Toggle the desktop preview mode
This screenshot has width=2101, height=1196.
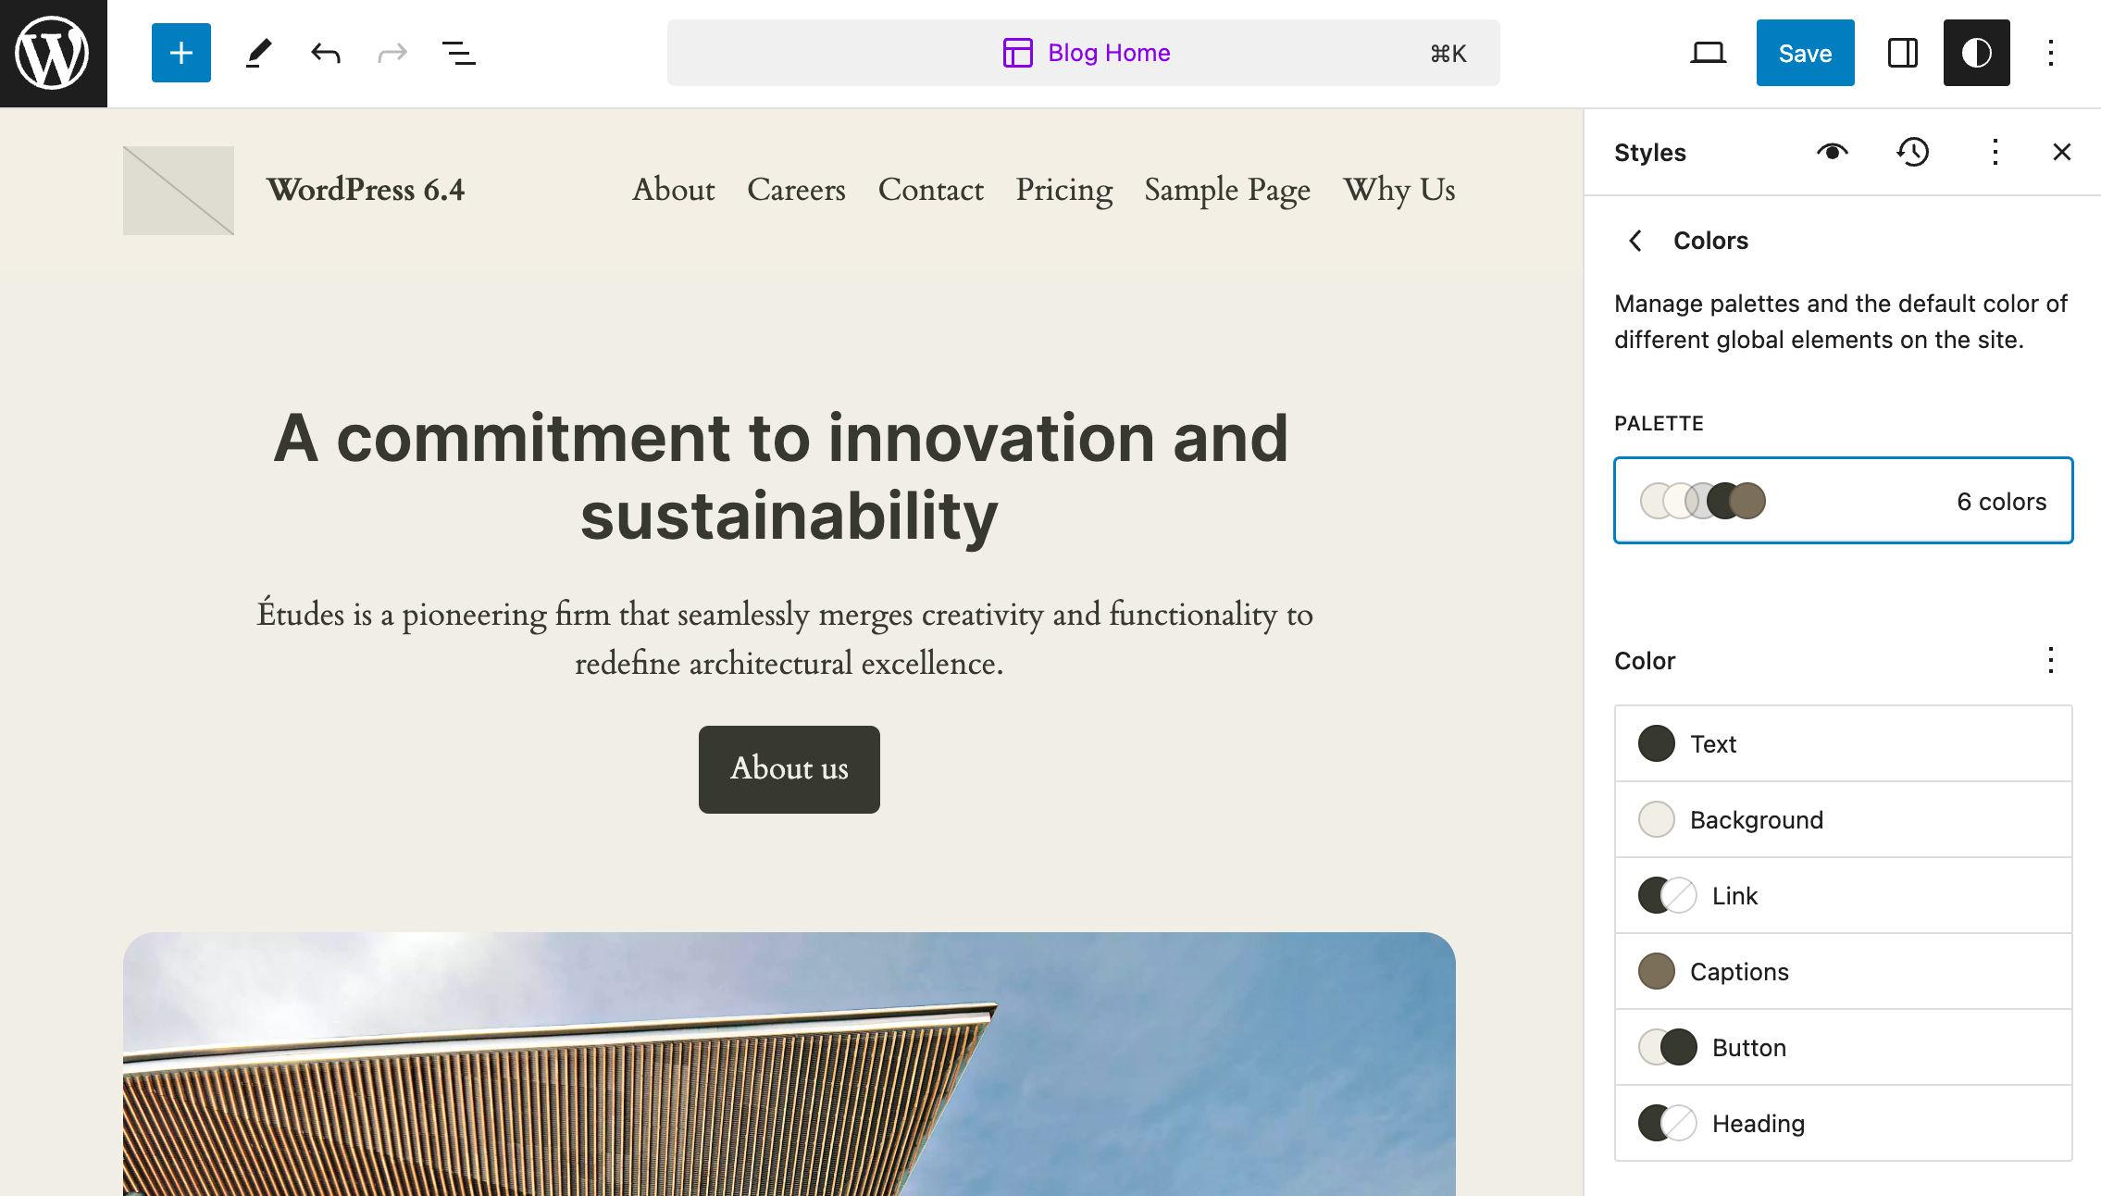coord(1707,52)
